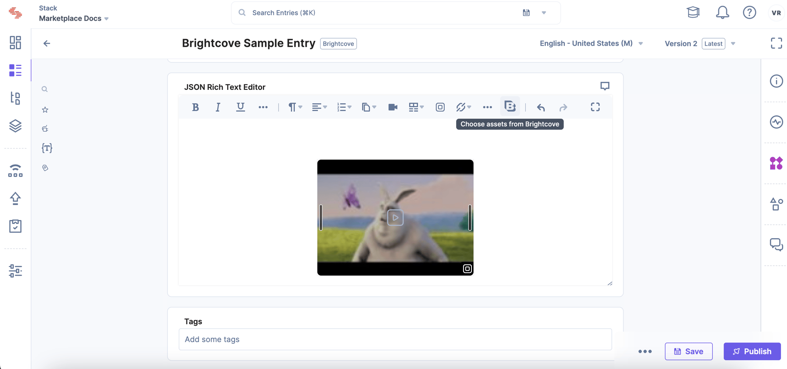The width and height of the screenshot is (787, 369).
Task: Open more text formatting options ellipsis
Action: [263, 107]
